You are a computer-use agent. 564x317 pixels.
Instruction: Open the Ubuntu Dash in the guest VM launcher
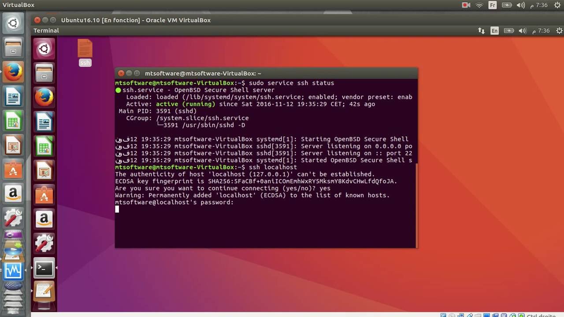click(44, 48)
